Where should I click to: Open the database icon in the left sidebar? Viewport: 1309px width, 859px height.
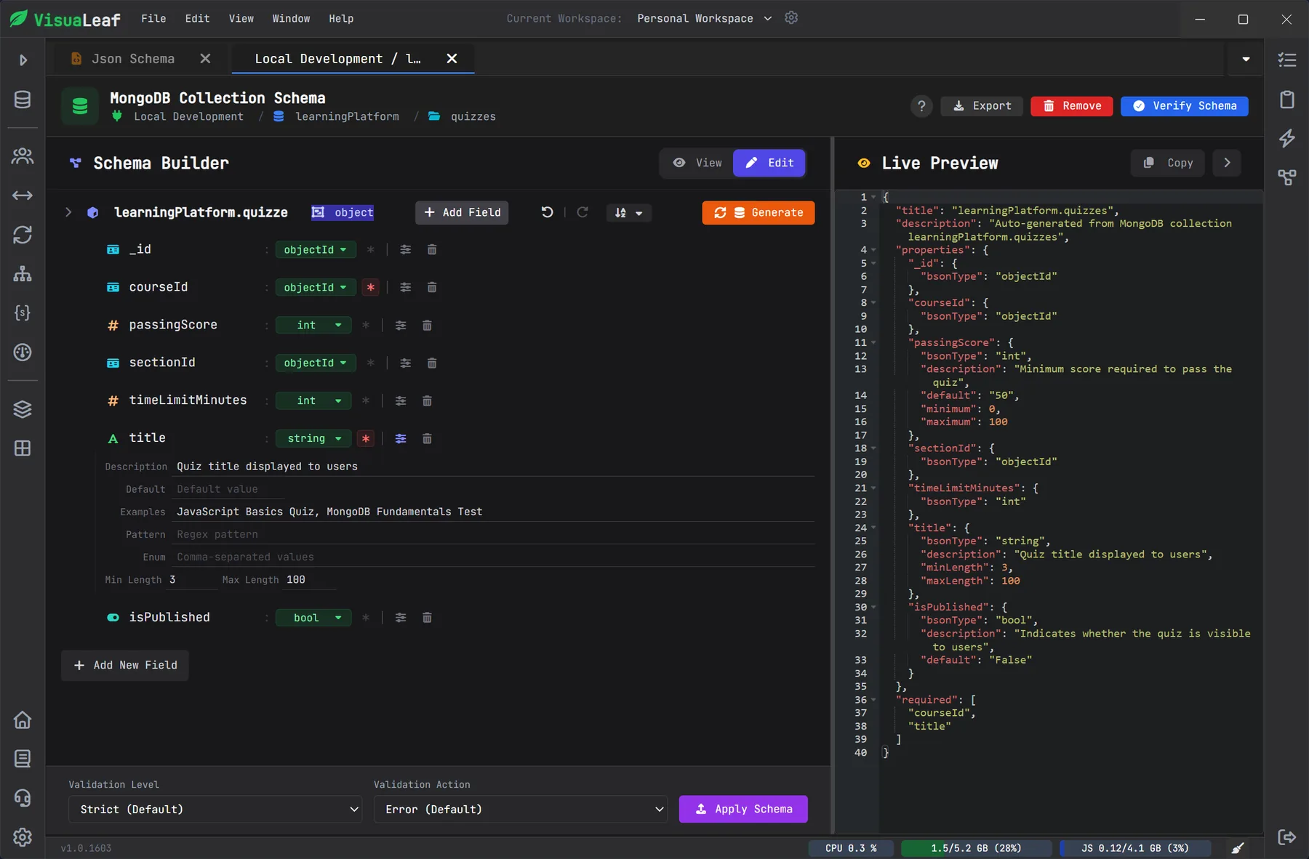point(23,100)
